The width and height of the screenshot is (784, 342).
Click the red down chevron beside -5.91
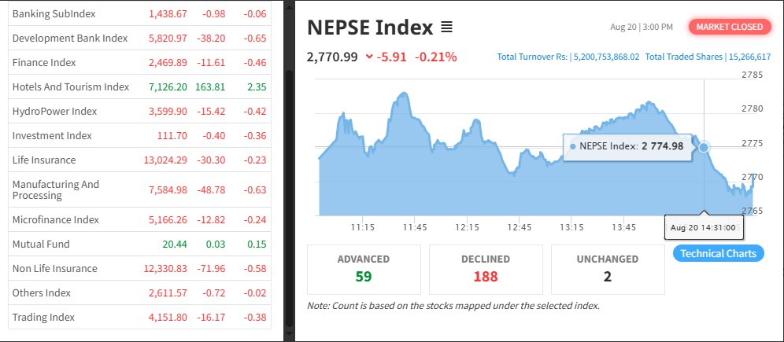(x=369, y=57)
